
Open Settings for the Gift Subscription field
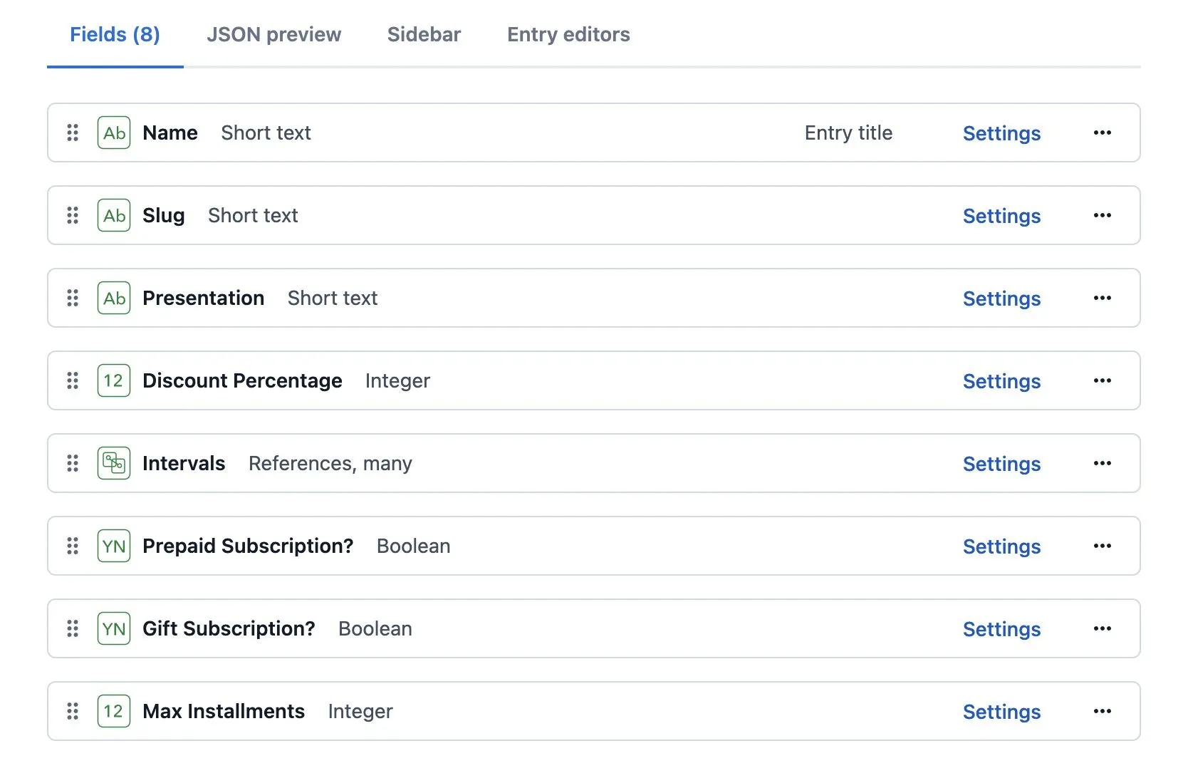pos(1001,629)
